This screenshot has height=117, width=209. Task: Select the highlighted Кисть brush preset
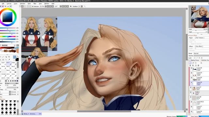point(9,64)
